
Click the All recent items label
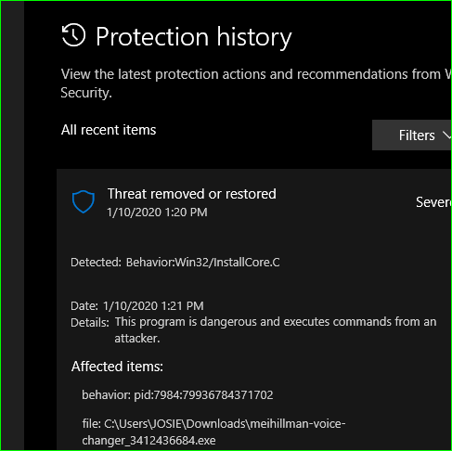tap(109, 130)
